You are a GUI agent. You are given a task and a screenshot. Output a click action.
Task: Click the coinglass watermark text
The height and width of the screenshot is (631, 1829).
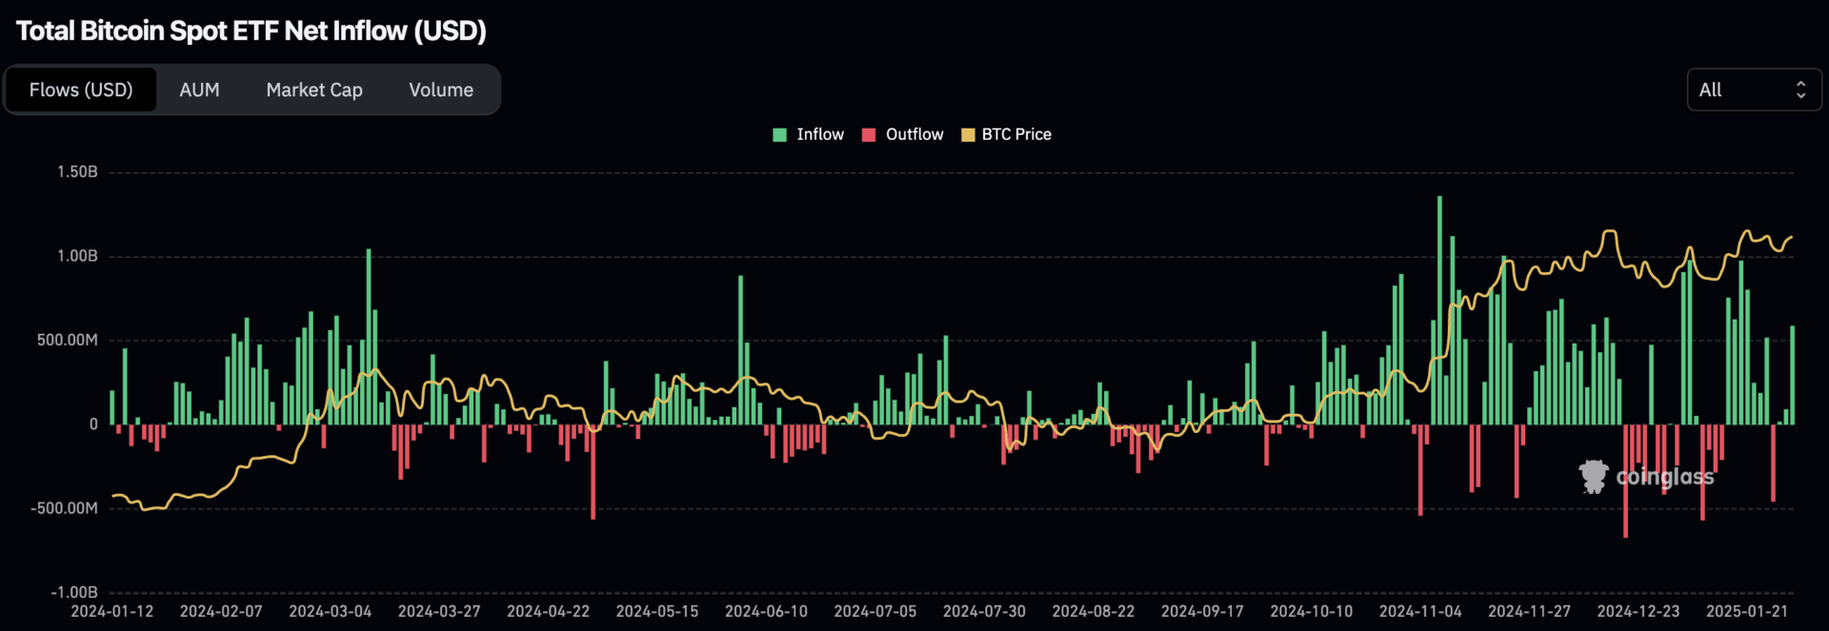1664,477
